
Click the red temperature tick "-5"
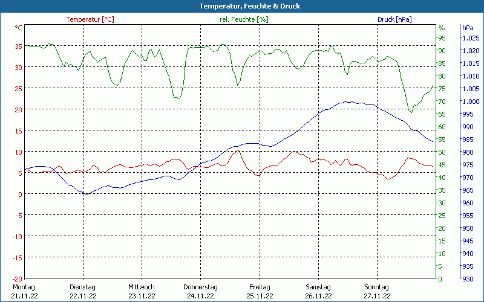tap(19, 216)
